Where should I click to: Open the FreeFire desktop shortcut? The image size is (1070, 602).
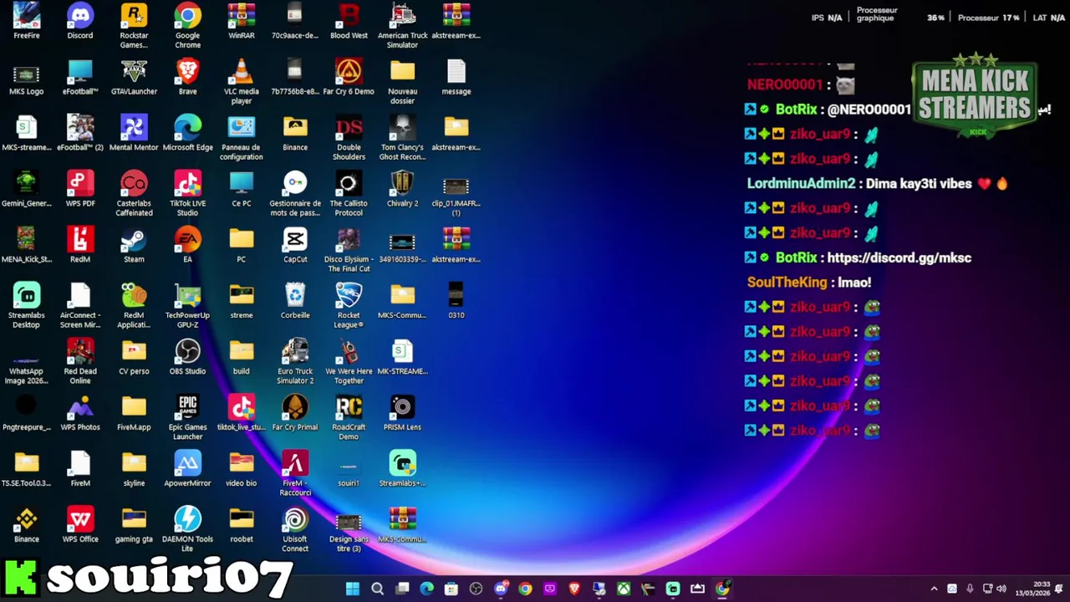pyautogui.click(x=26, y=21)
